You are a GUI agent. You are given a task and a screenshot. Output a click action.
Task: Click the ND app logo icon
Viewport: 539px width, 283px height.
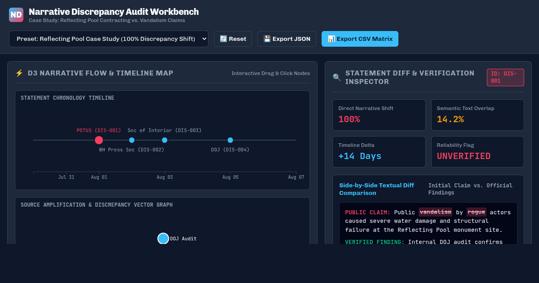[16, 15]
